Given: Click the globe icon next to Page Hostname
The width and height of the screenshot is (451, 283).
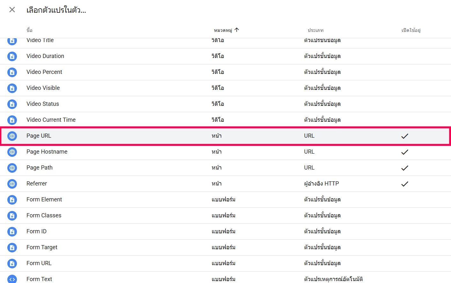Looking at the screenshot, I should pyautogui.click(x=12, y=152).
